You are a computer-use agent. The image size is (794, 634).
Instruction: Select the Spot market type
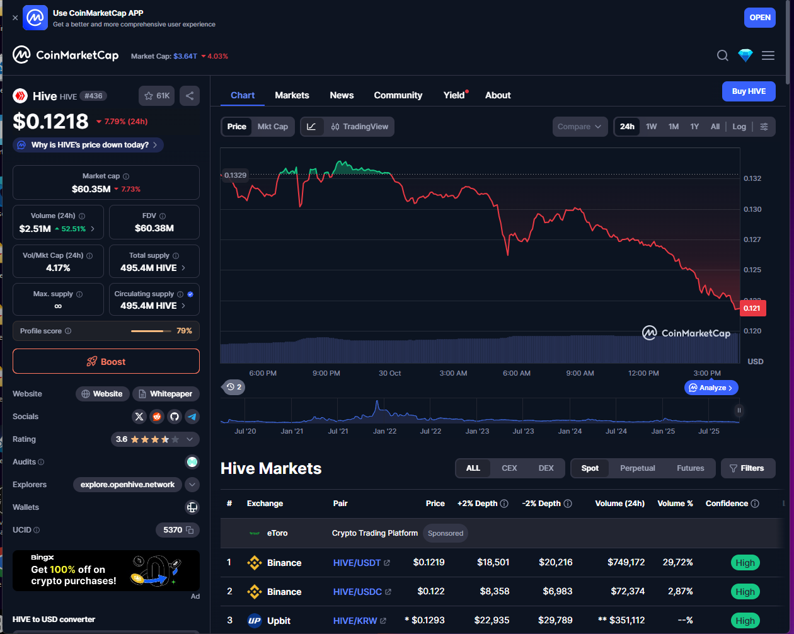pos(590,468)
